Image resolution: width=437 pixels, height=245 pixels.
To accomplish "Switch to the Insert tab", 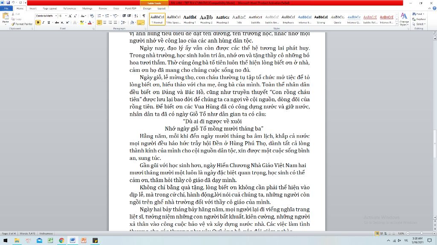I will pyautogui.click(x=33, y=9).
